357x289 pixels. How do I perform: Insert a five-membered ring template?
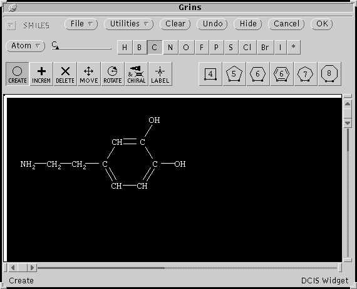[x=234, y=74]
